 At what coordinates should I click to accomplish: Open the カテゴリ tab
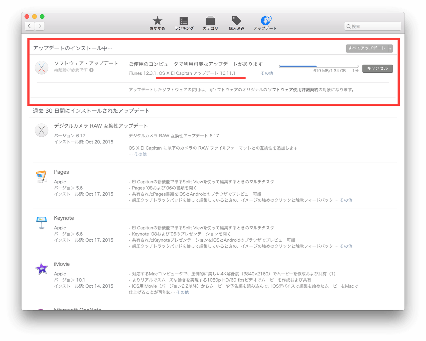click(x=210, y=23)
